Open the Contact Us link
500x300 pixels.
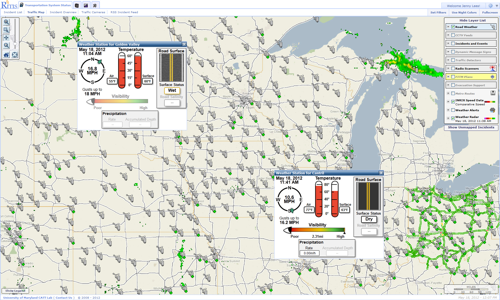[64, 298]
